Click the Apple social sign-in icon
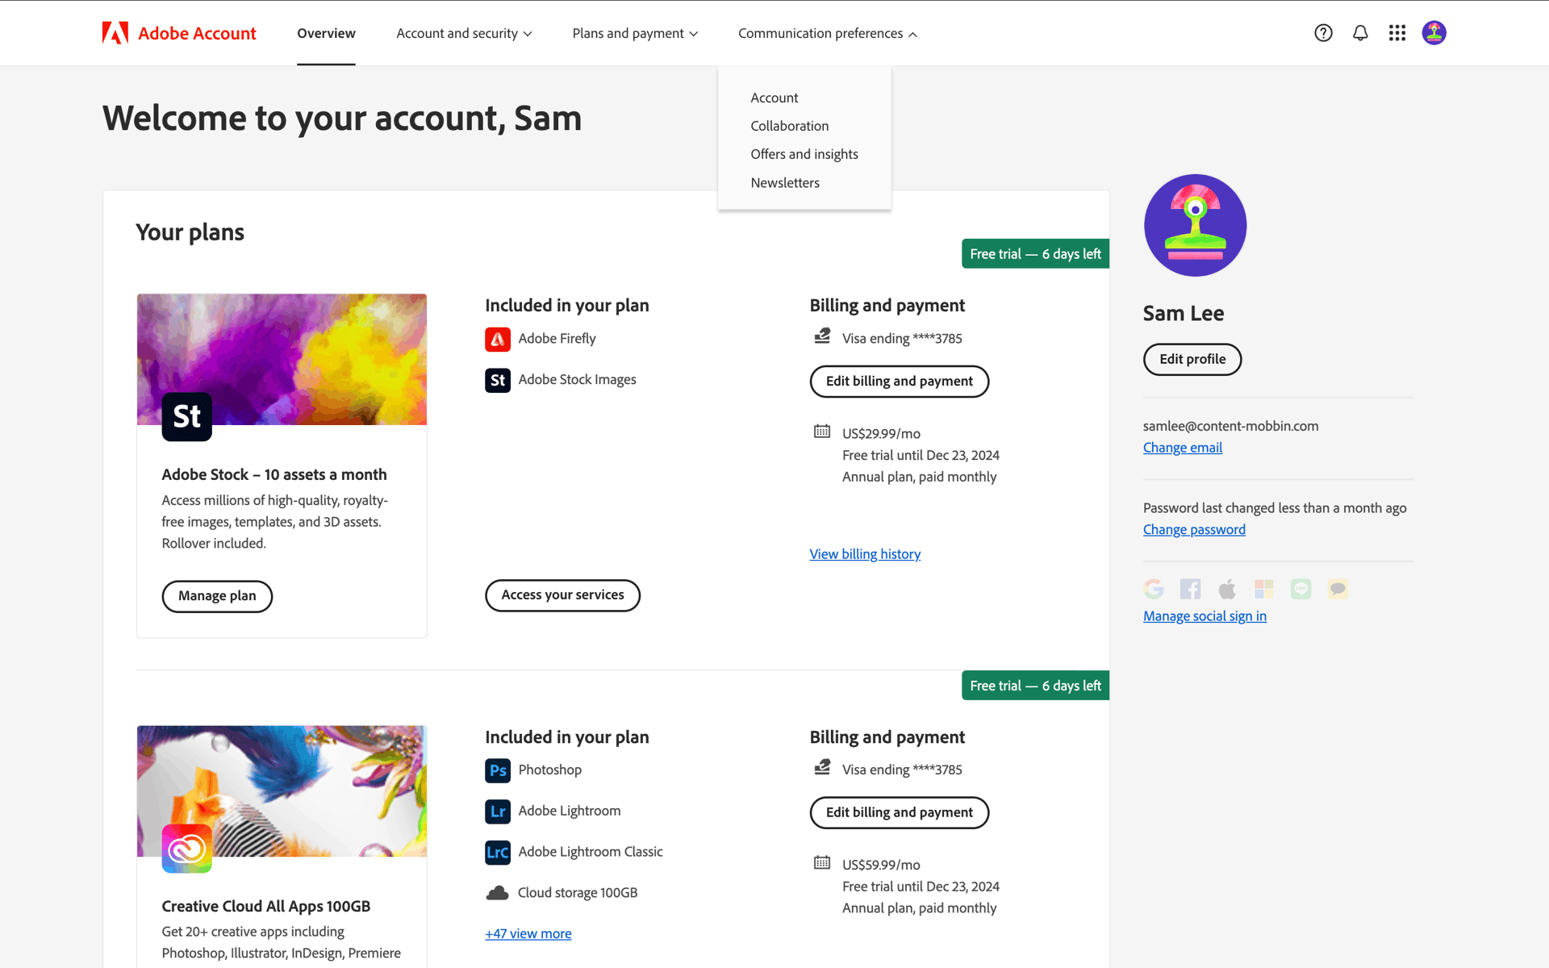The width and height of the screenshot is (1549, 968). pos(1227,589)
